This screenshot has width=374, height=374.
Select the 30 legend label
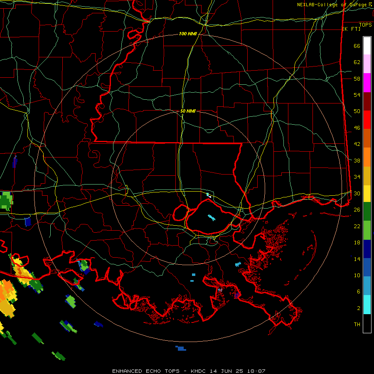(357, 193)
